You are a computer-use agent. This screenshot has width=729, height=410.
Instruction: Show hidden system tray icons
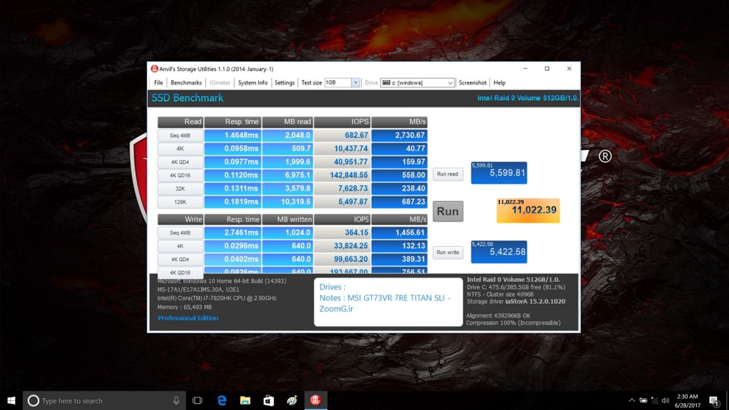coord(632,400)
